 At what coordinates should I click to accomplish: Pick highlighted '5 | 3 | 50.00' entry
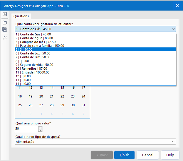coord(95,49)
